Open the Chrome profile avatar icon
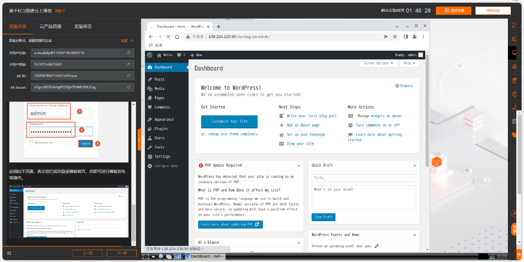This screenshot has height=262, width=524. [414, 36]
